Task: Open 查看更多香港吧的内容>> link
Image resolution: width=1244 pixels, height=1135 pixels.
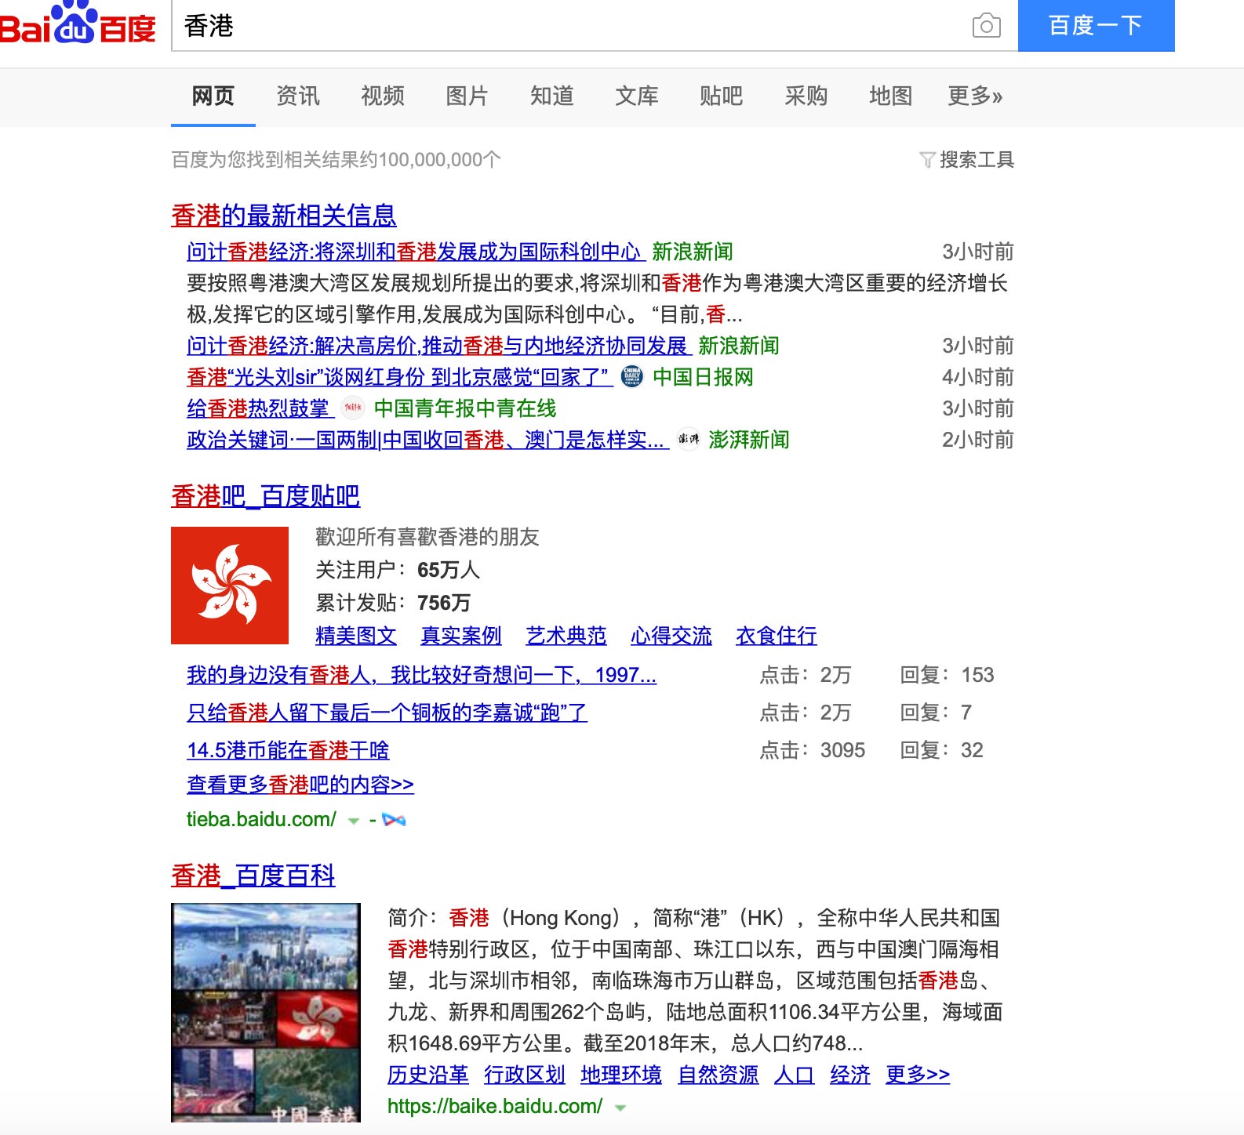Action: [x=300, y=785]
